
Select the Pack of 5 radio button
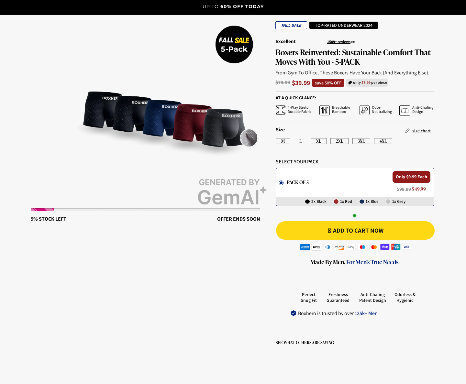tap(281, 183)
